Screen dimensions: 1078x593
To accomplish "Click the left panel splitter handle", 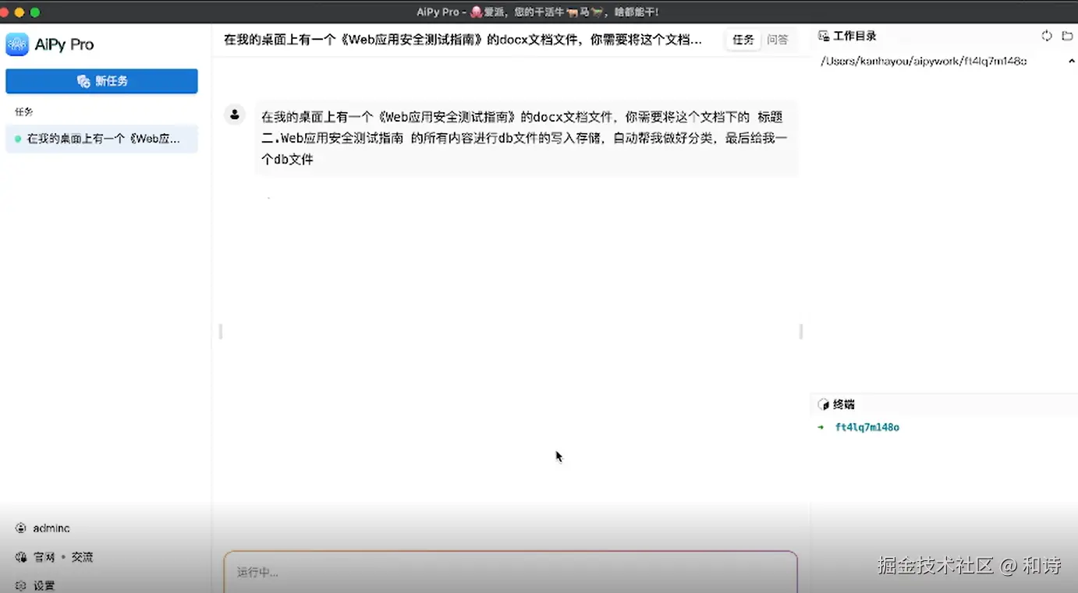I will point(221,331).
